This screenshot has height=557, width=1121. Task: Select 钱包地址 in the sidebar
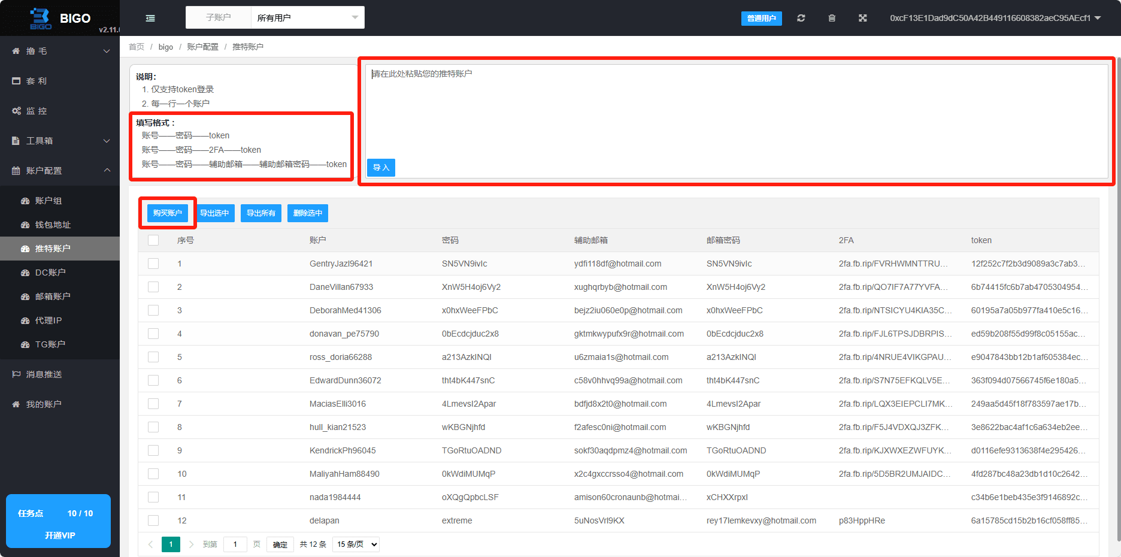[60, 225]
